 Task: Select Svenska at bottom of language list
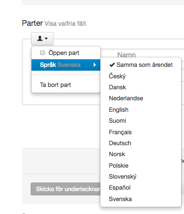141,199
